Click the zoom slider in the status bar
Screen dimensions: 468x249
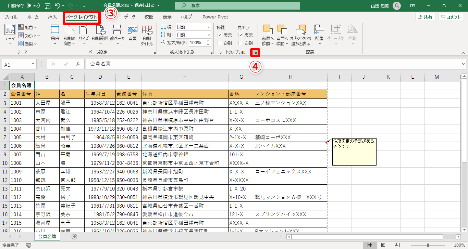428,245
